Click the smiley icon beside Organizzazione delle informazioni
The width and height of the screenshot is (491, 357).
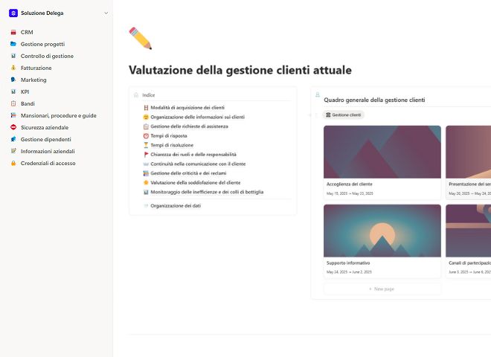click(146, 117)
